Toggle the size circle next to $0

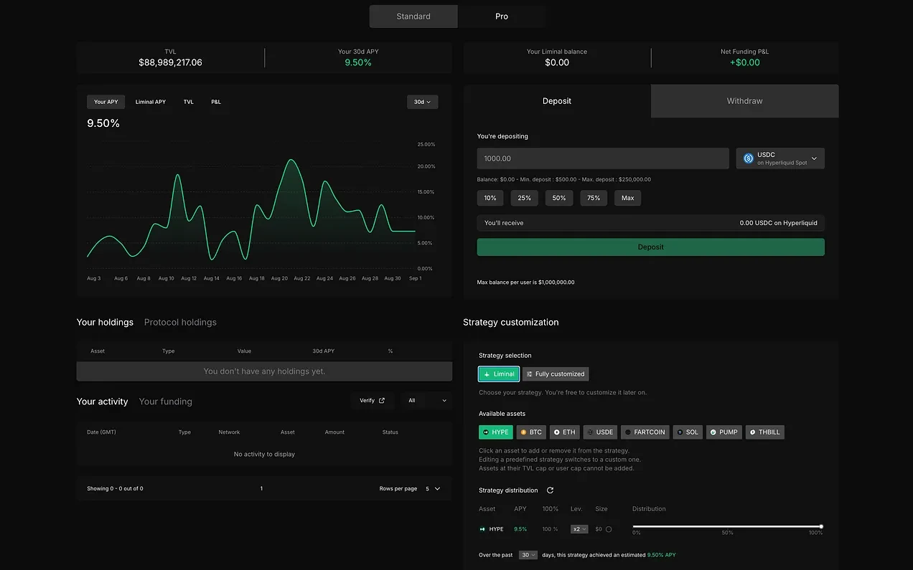[609, 528]
